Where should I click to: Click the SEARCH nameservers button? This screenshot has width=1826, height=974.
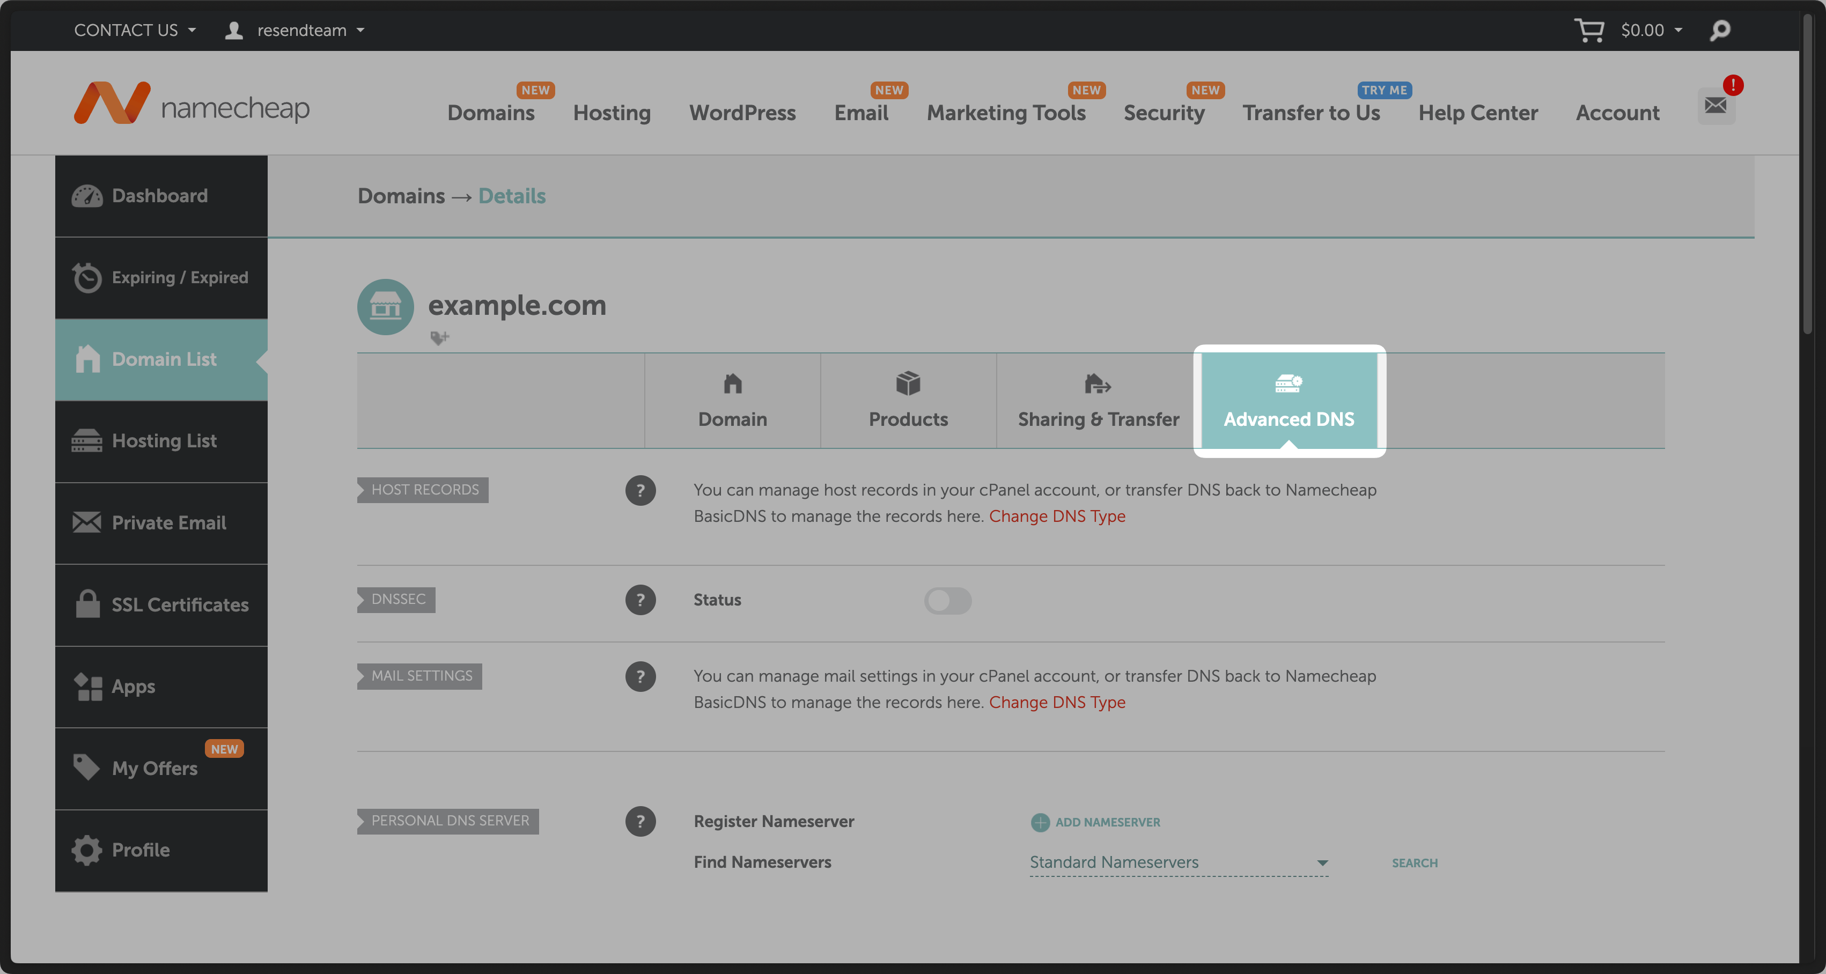[1414, 862]
